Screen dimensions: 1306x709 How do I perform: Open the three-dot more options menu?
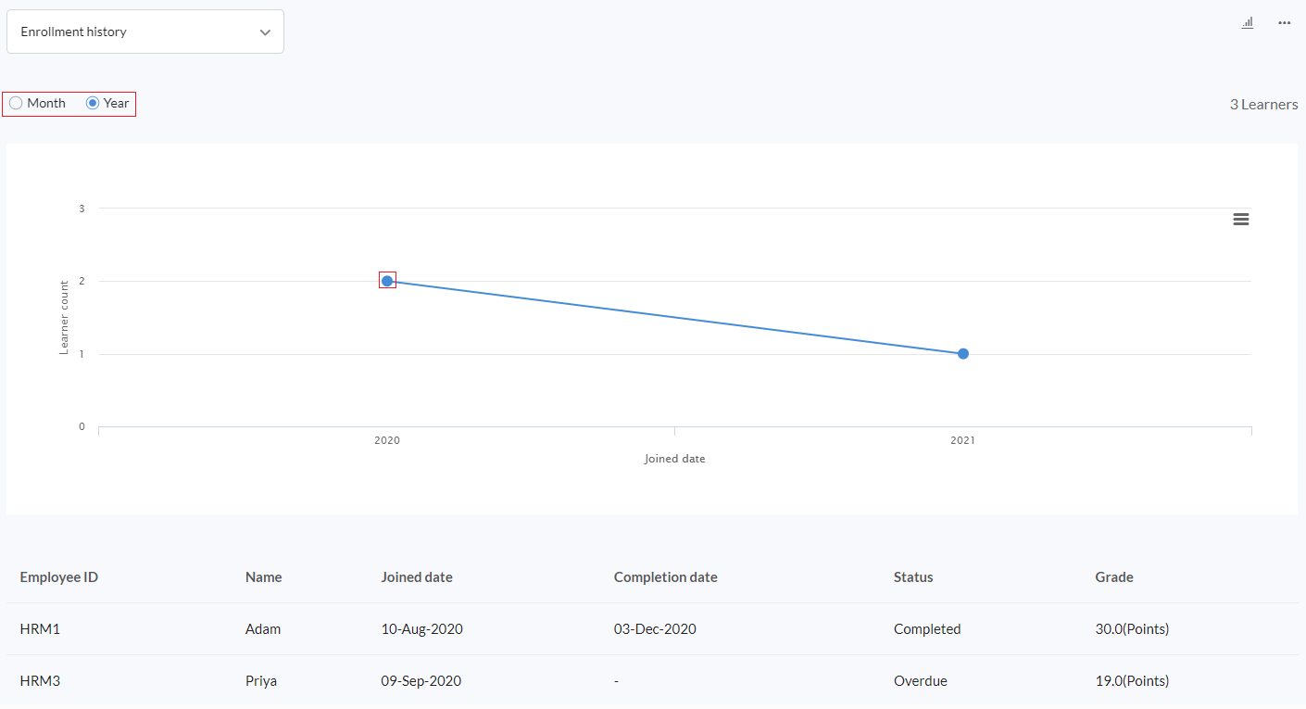pyautogui.click(x=1284, y=22)
